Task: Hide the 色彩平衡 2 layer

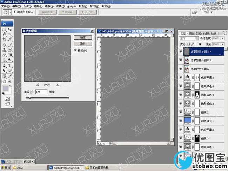Action: [181, 77]
